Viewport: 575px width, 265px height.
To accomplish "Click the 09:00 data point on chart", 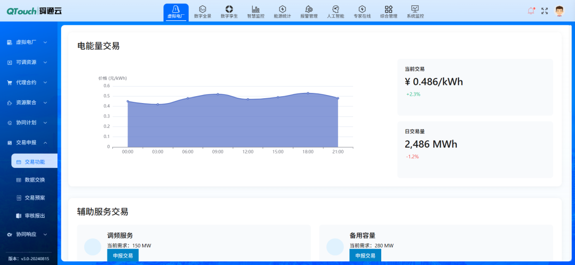I will coord(218,94).
